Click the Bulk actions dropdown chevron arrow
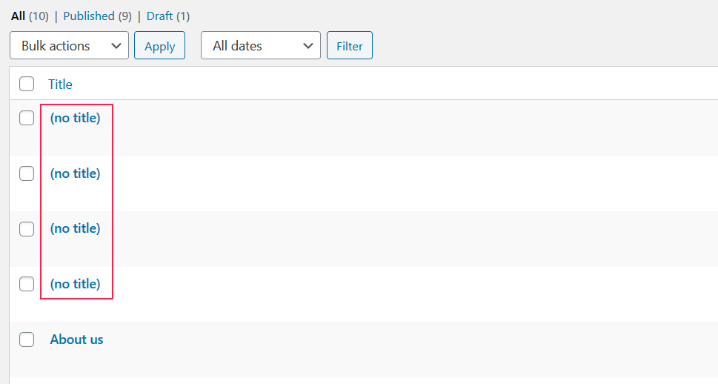Image resolution: width=718 pixels, height=384 pixels. 116,45
